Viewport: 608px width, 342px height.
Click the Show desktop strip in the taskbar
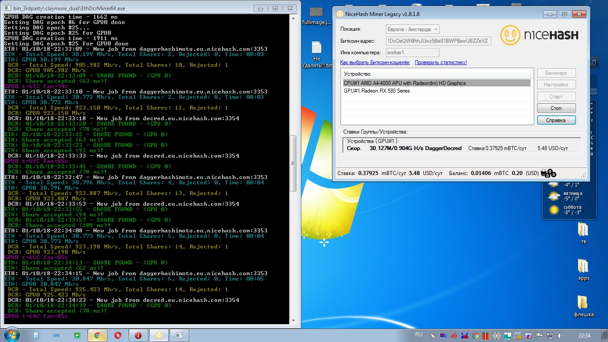(x=604, y=335)
